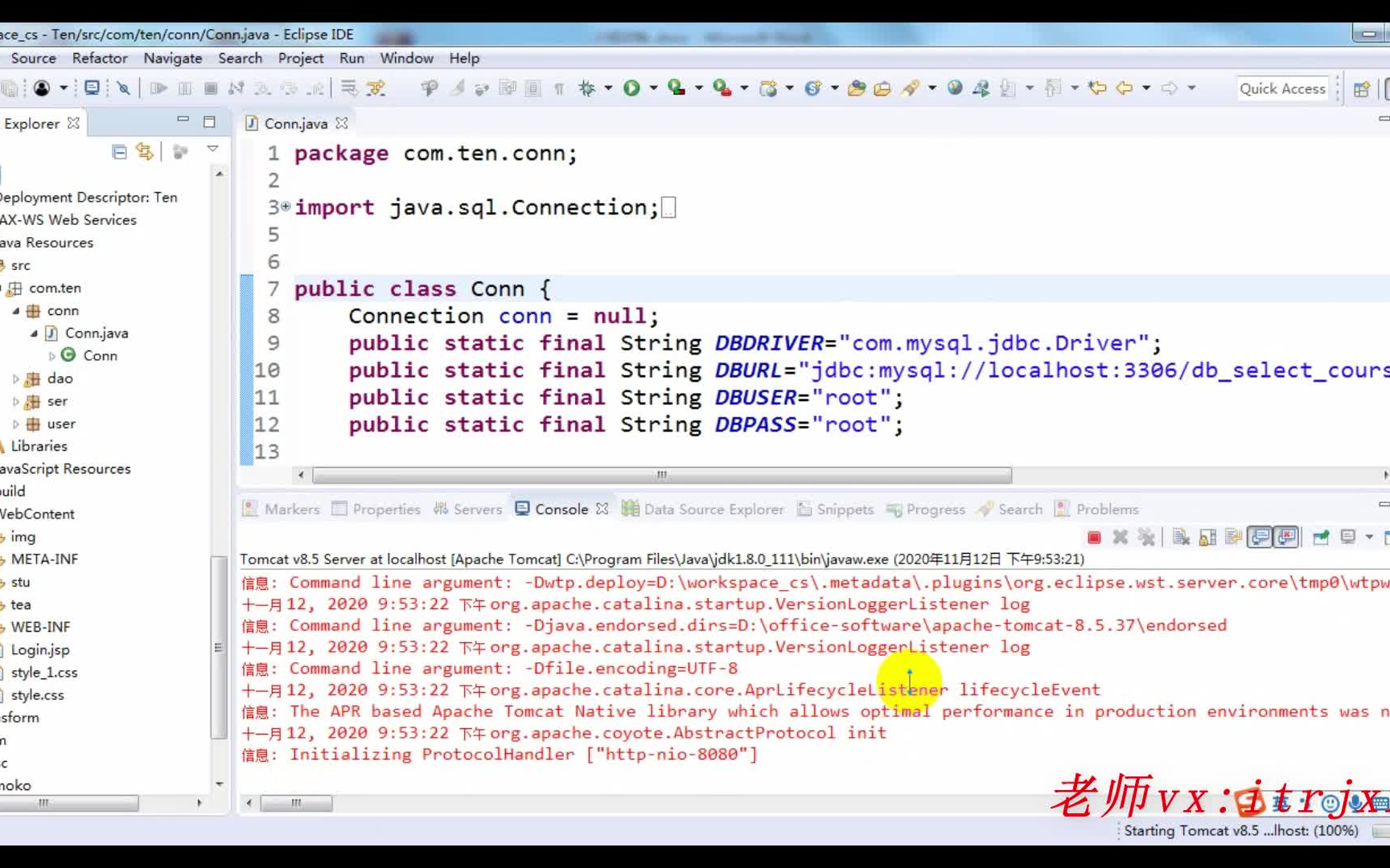Viewport: 1390px width, 868px height.
Task: Expand the ser package
Action: point(16,401)
